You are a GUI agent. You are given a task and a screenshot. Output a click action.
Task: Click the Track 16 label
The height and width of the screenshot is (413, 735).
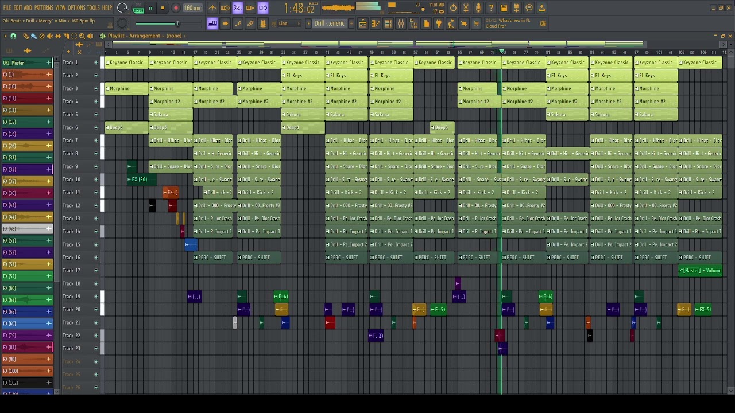(x=71, y=258)
